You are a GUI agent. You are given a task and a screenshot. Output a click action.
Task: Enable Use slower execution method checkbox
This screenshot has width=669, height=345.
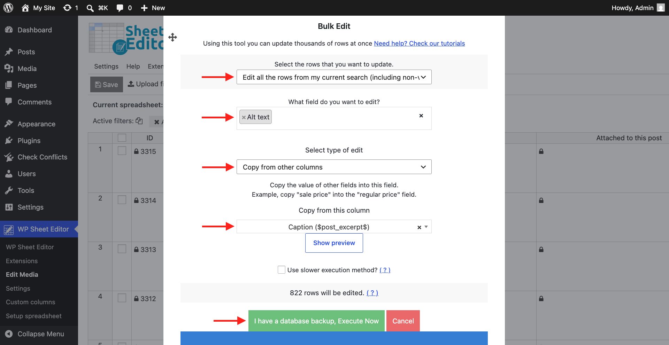282,270
